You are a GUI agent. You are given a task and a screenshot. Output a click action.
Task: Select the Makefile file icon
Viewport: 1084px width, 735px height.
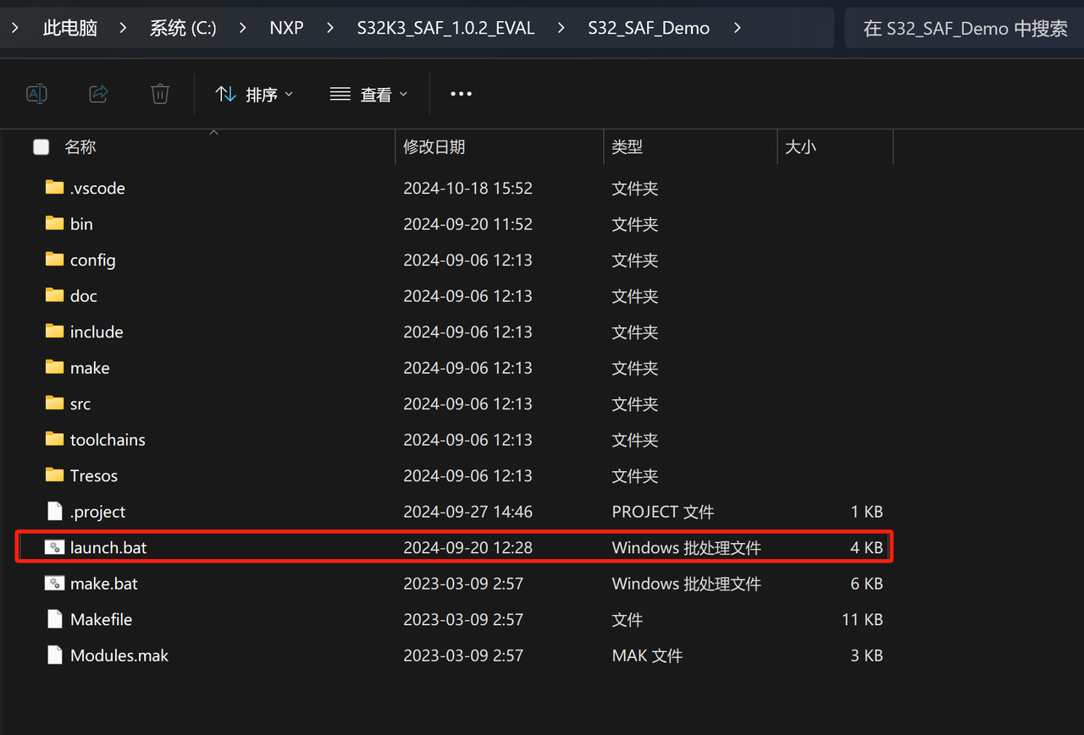tap(54, 619)
